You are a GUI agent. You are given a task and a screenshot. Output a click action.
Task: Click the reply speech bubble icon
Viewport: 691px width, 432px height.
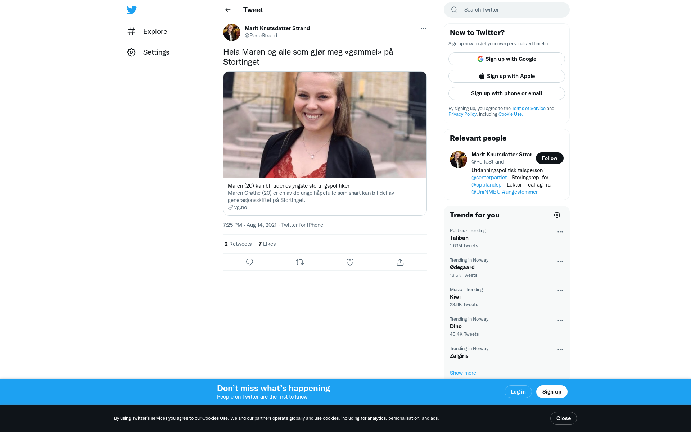pyautogui.click(x=249, y=262)
